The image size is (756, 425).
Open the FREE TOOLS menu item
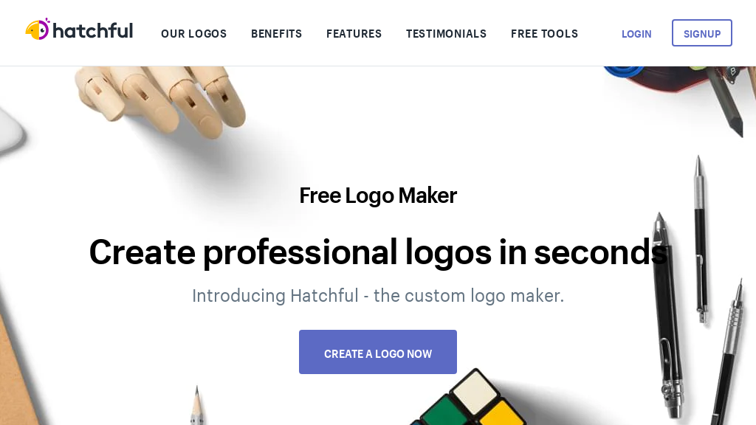[544, 34]
